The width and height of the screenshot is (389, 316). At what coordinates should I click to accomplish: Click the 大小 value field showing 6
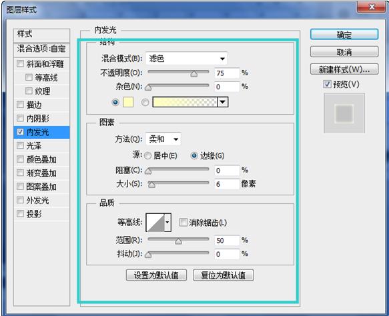click(x=227, y=184)
